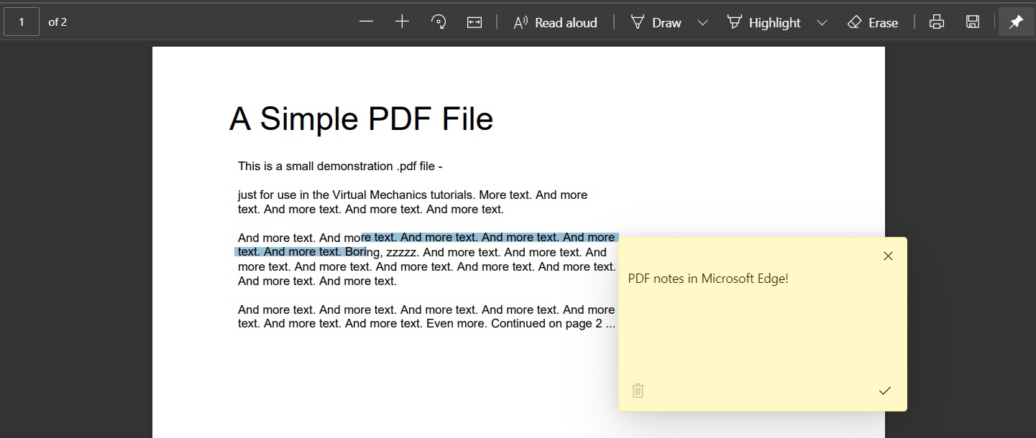This screenshot has width=1036, height=438.
Task: Expand the Draw options dropdown
Action: [703, 22]
